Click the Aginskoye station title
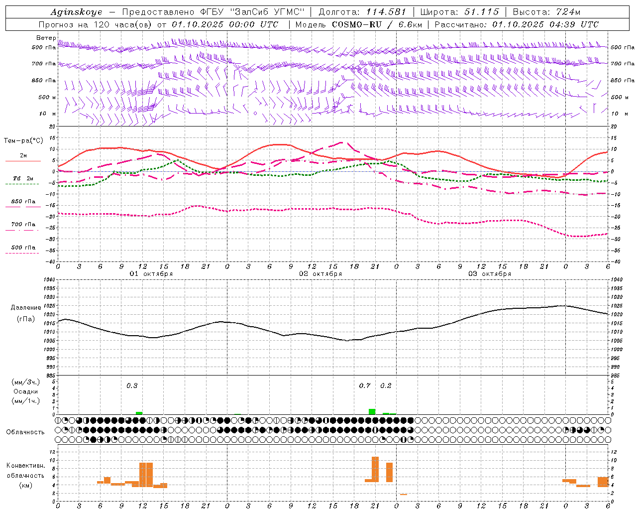Viewport: 637px width, 510px height. (x=76, y=12)
